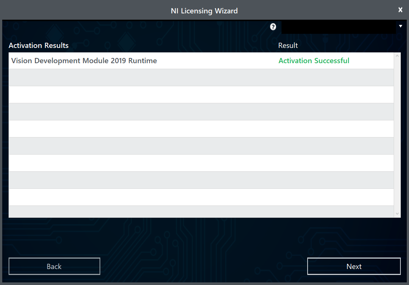The height and width of the screenshot is (285, 409).
Task: Click the results list scroll up arrow
Action: click(397, 56)
